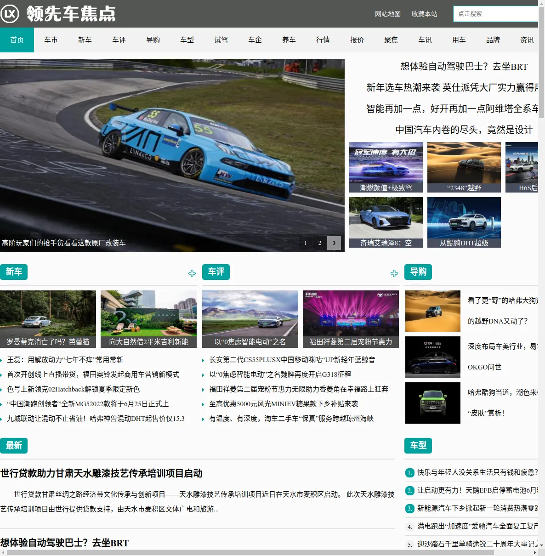The width and height of the screenshot is (545, 556).
Task: Open headline 世行贷款助力甘肃天水雕漆技艺传承培训项目启动
Action: [102, 473]
